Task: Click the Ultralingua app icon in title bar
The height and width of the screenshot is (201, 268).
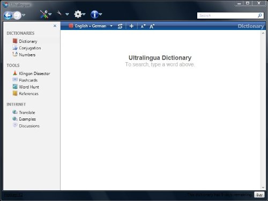Action: [x=5, y=5]
